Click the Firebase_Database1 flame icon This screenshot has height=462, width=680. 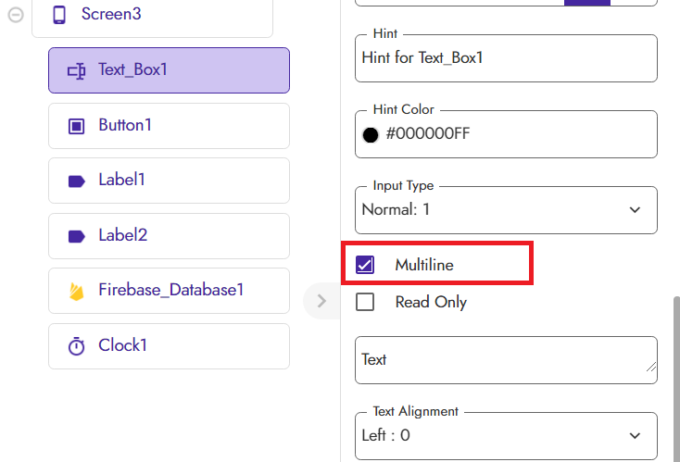[76, 292]
